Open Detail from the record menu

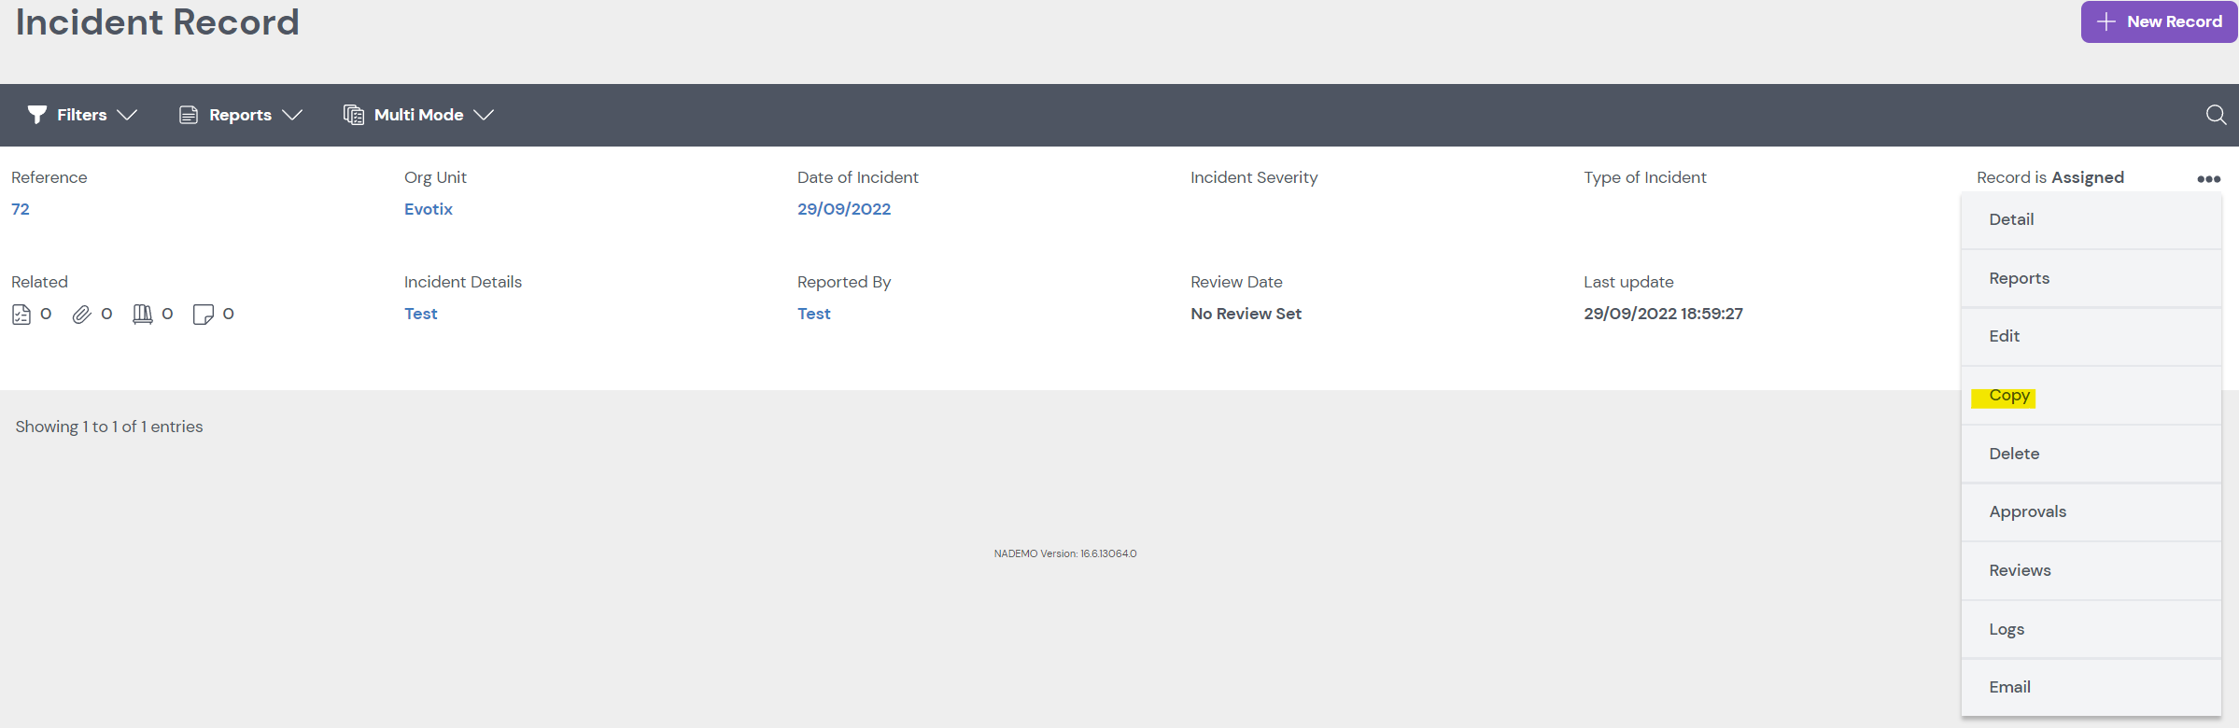(x=2011, y=219)
